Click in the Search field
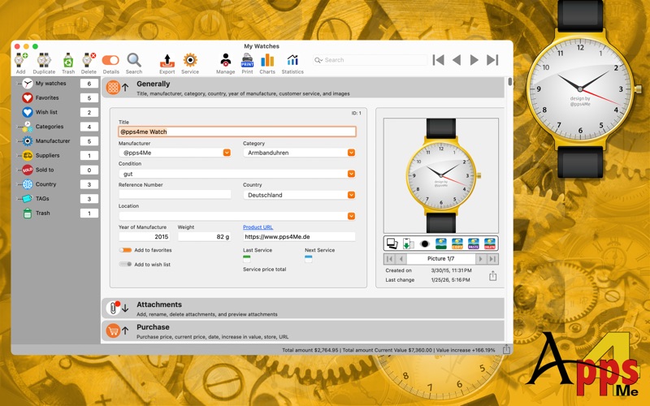This screenshot has height=406, width=650. coord(370,60)
